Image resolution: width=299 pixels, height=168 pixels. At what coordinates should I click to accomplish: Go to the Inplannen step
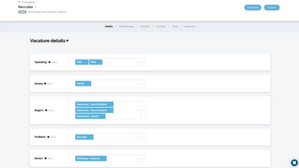pos(190,27)
